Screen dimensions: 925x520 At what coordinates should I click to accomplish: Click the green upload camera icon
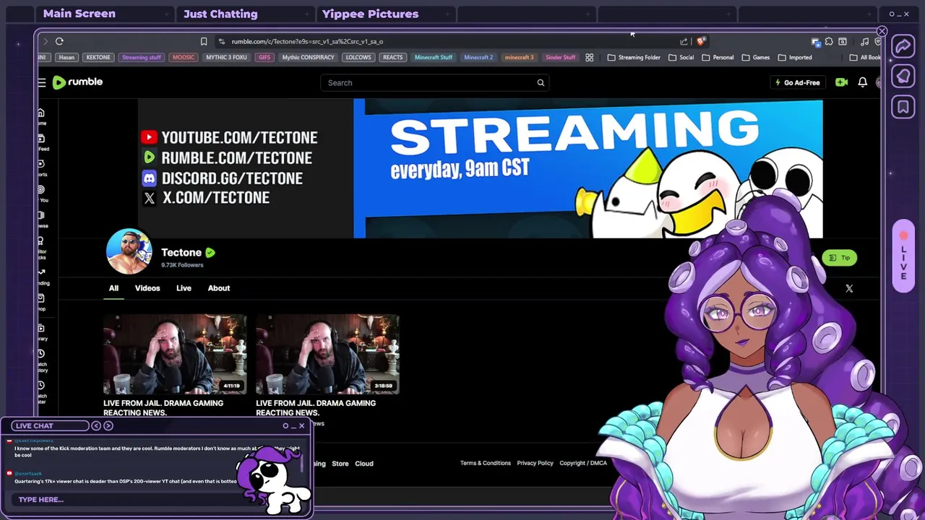(x=841, y=82)
